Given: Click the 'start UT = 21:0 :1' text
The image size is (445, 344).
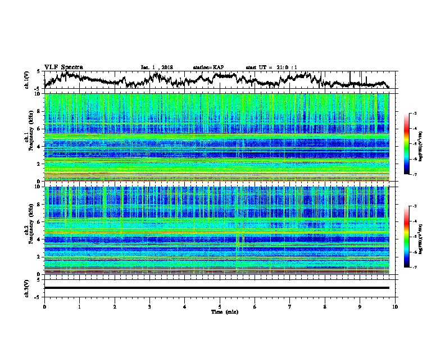Looking at the screenshot, I should tap(271, 67).
